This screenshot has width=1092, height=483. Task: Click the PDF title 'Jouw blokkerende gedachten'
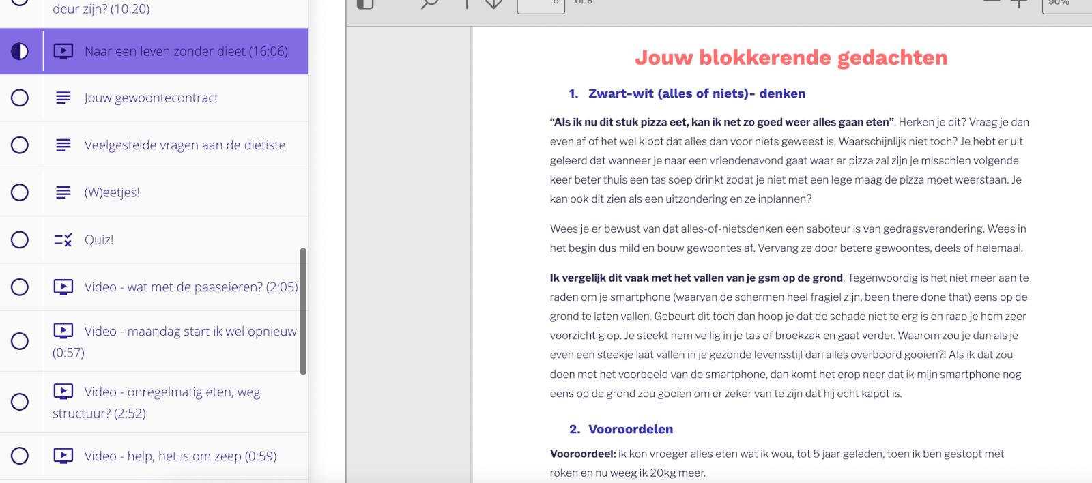[791, 58]
